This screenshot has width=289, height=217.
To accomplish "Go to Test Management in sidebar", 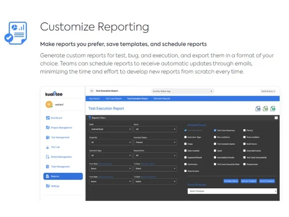I will point(58,137).
